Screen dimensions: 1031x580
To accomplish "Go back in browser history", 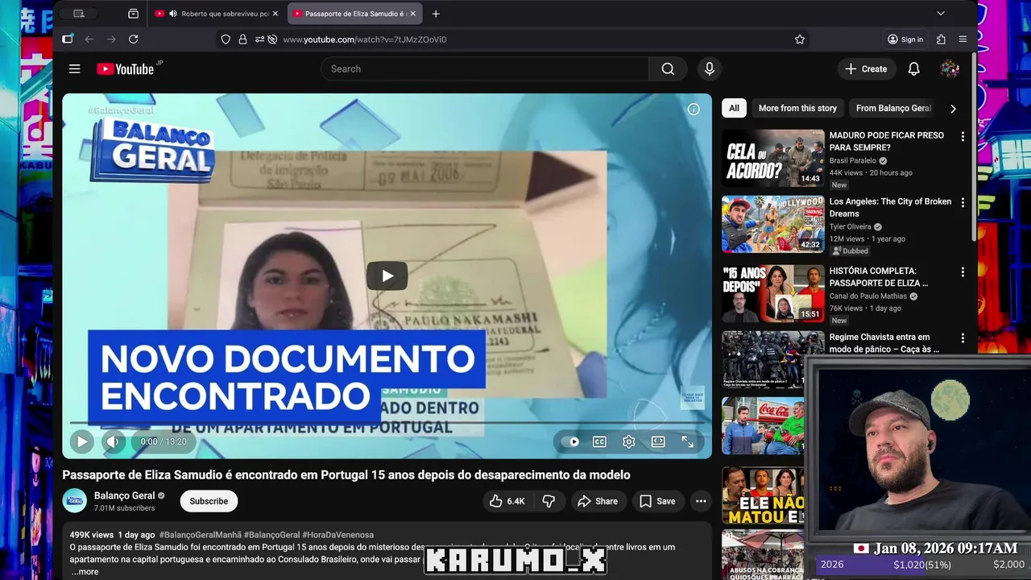I will tap(89, 39).
